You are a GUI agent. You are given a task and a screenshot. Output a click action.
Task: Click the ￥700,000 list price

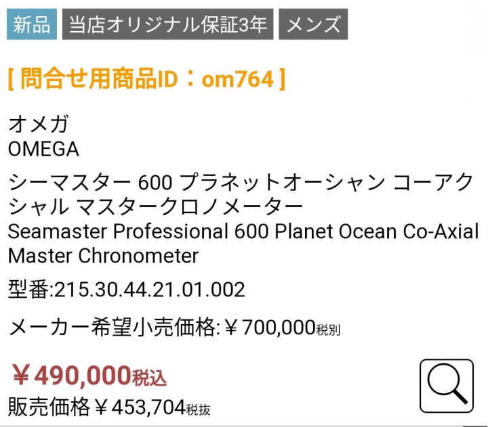coord(270,328)
